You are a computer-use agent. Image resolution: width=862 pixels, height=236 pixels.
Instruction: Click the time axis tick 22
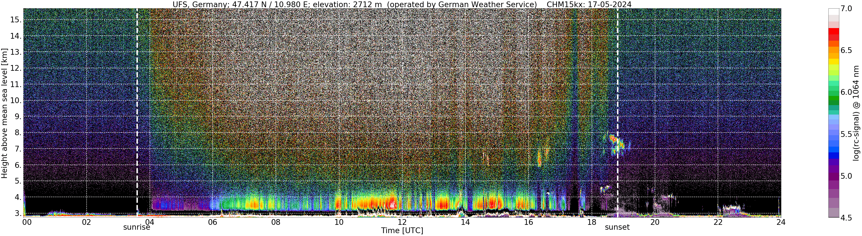point(718,222)
